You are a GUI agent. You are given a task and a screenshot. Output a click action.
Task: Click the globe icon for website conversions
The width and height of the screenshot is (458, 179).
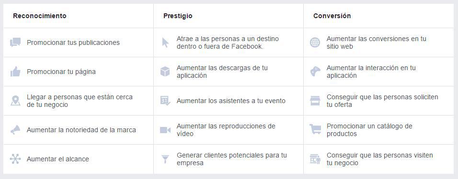click(315, 42)
